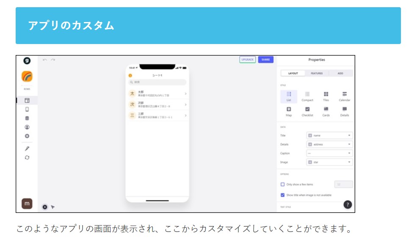Expand the Details dropdown showing address
420x240 pixels.
point(329,144)
